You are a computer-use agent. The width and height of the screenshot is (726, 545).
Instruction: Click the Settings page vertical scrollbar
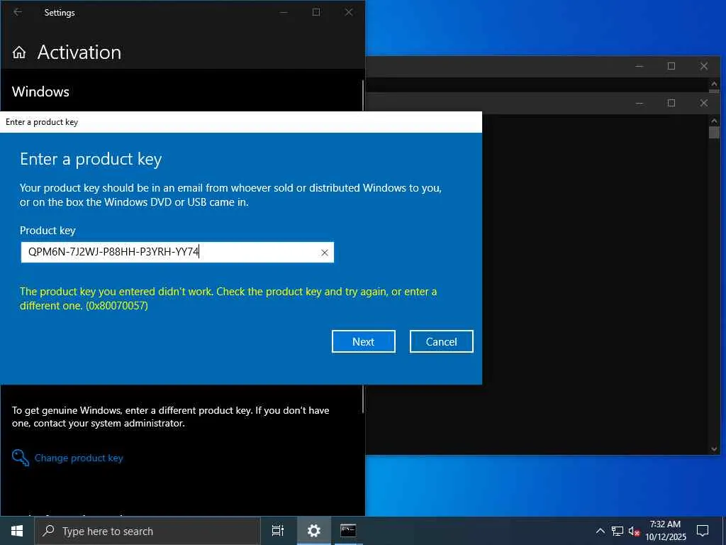(363, 96)
